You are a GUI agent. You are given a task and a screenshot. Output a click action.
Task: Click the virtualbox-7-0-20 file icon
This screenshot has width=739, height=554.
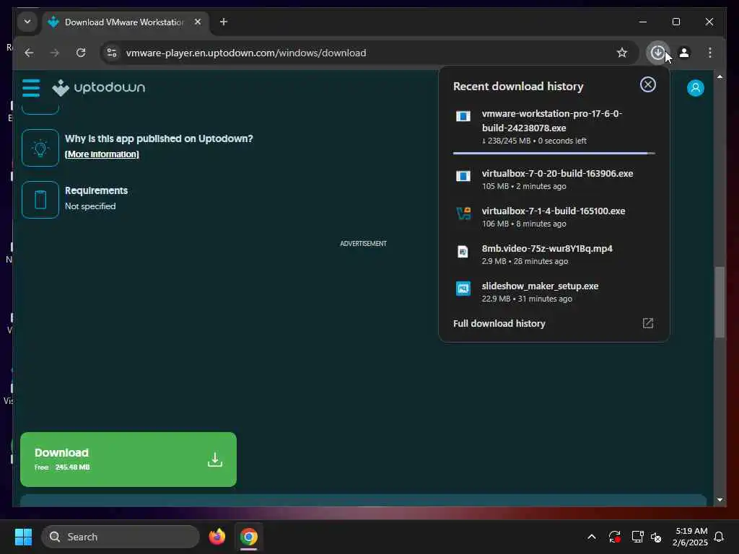pos(463,176)
